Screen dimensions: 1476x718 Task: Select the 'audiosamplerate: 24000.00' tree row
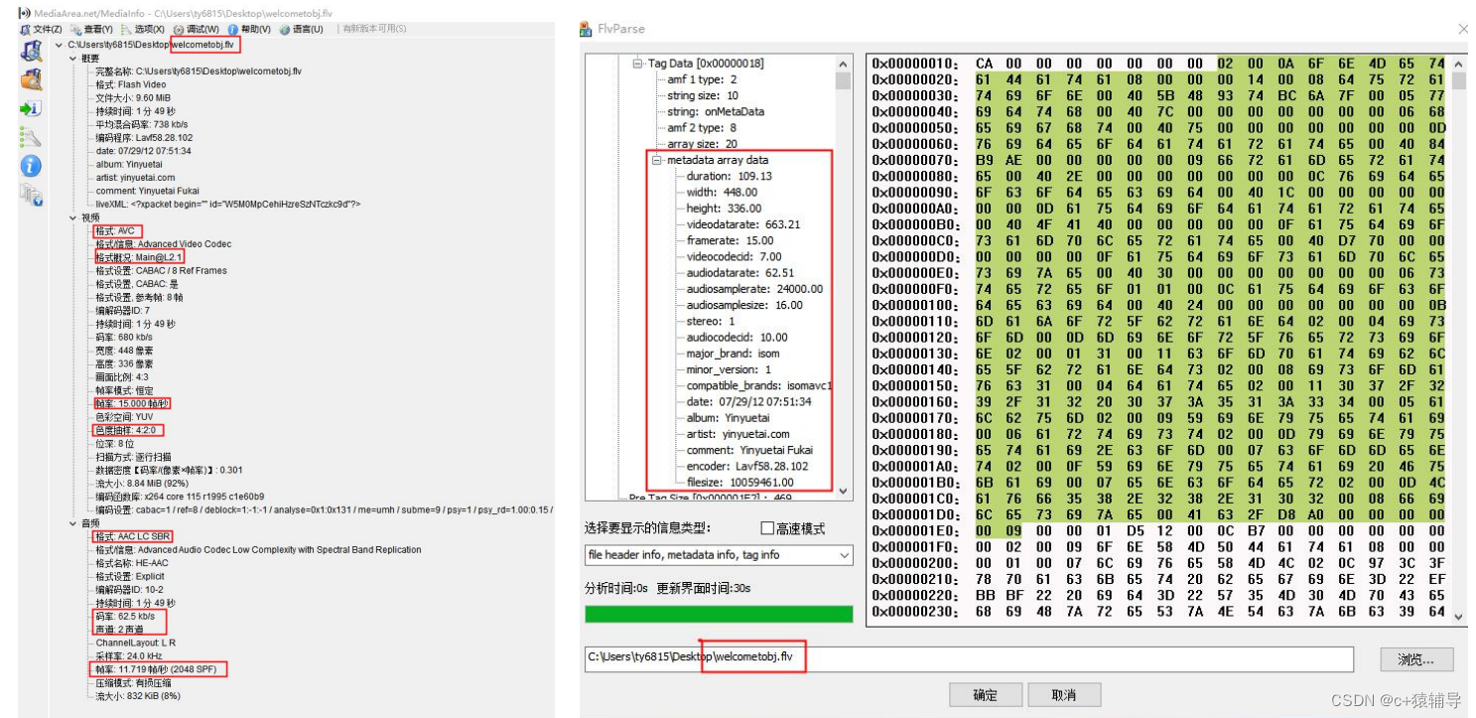[x=754, y=289]
